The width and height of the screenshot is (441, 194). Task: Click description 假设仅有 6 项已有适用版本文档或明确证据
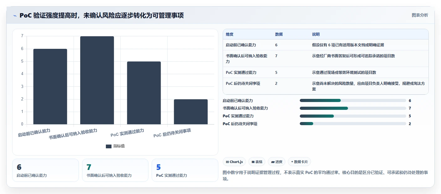(x=348, y=45)
